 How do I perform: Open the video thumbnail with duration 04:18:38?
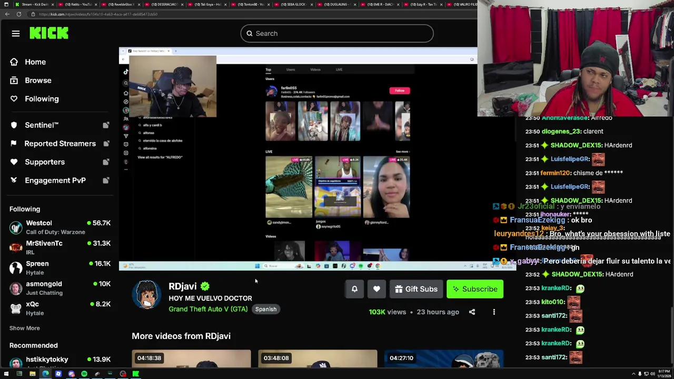pos(191,359)
